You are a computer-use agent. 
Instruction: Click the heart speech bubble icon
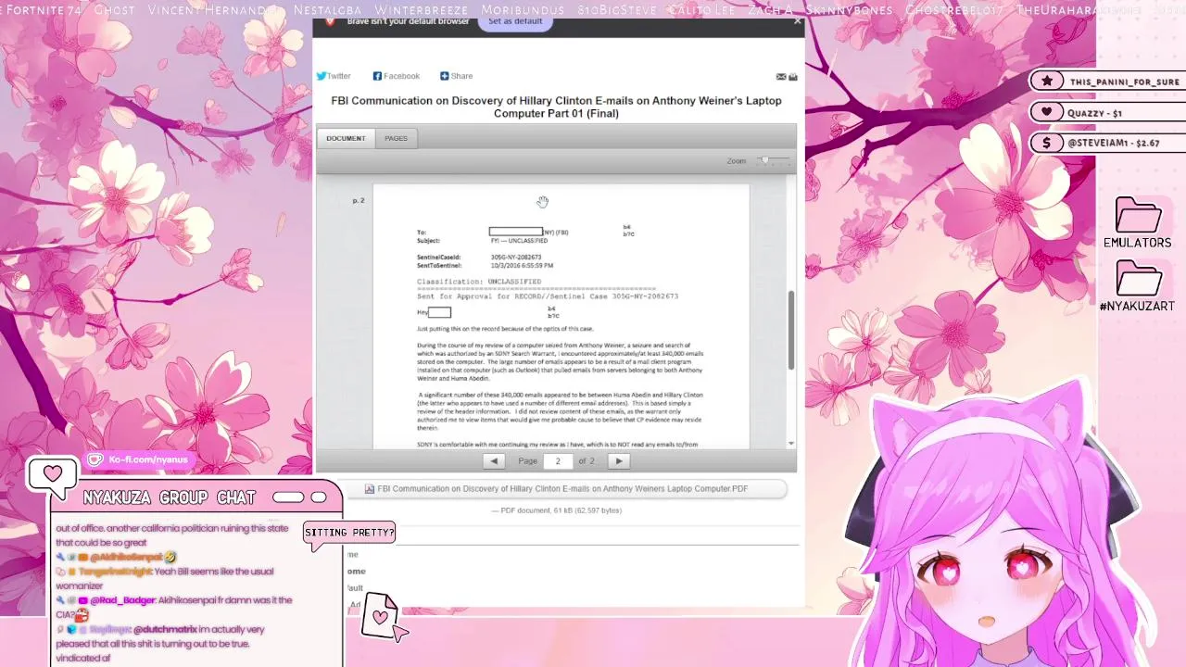click(53, 474)
